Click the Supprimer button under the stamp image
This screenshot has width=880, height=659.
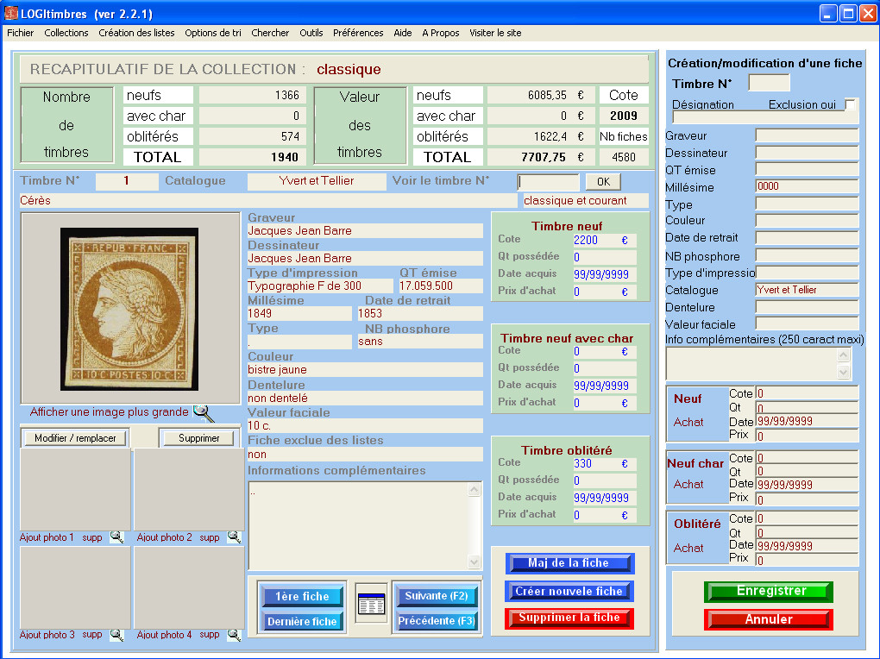[198, 438]
